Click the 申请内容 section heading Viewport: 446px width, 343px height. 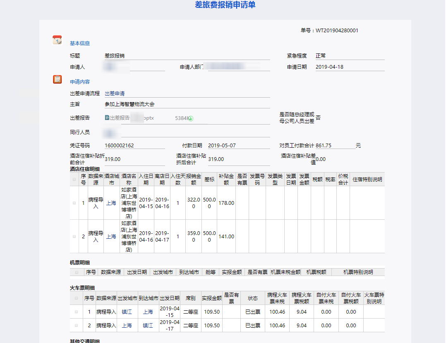[80, 82]
